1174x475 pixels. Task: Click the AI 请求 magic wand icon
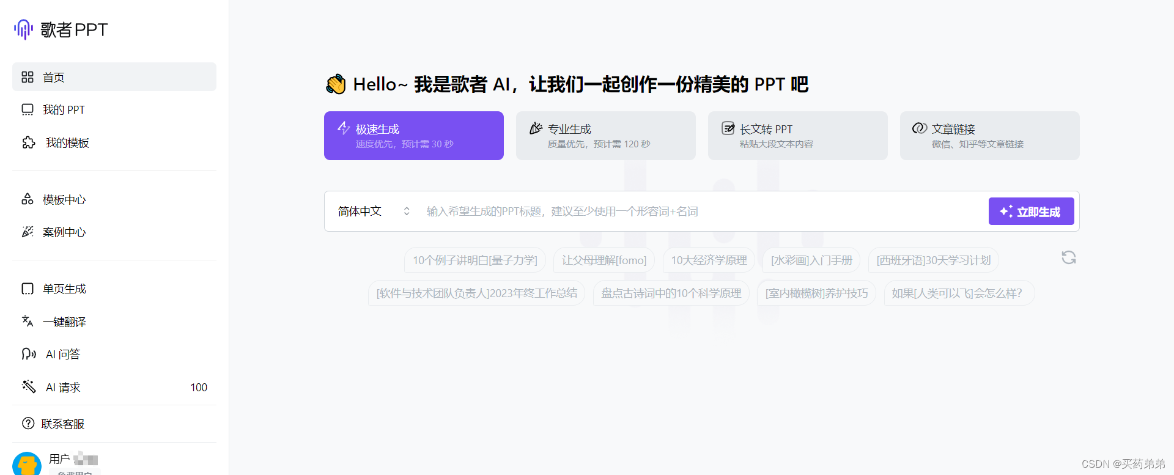tap(29, 386)
